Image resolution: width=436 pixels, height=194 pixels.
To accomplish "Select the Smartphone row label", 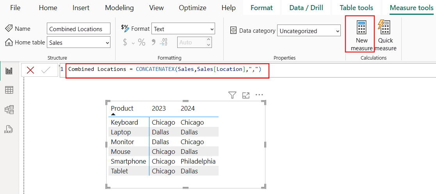I will pos(128,161).
